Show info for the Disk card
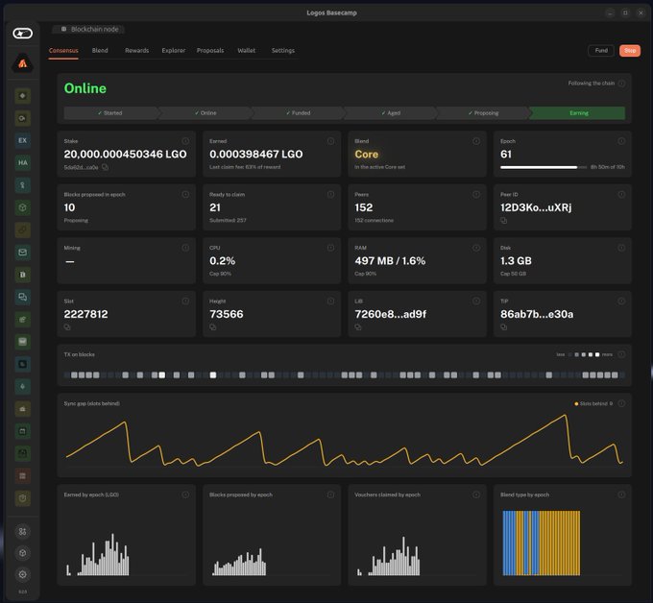This screenshot has height=603, width=653. click(x=621, y=248)
